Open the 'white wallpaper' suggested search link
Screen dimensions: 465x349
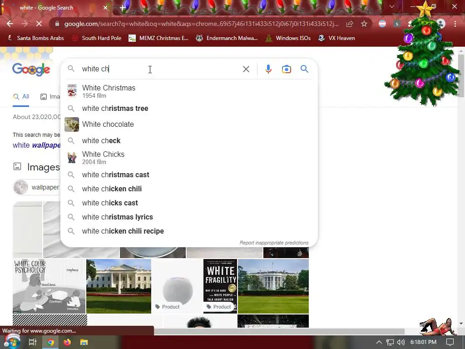[x=36, y=145]
